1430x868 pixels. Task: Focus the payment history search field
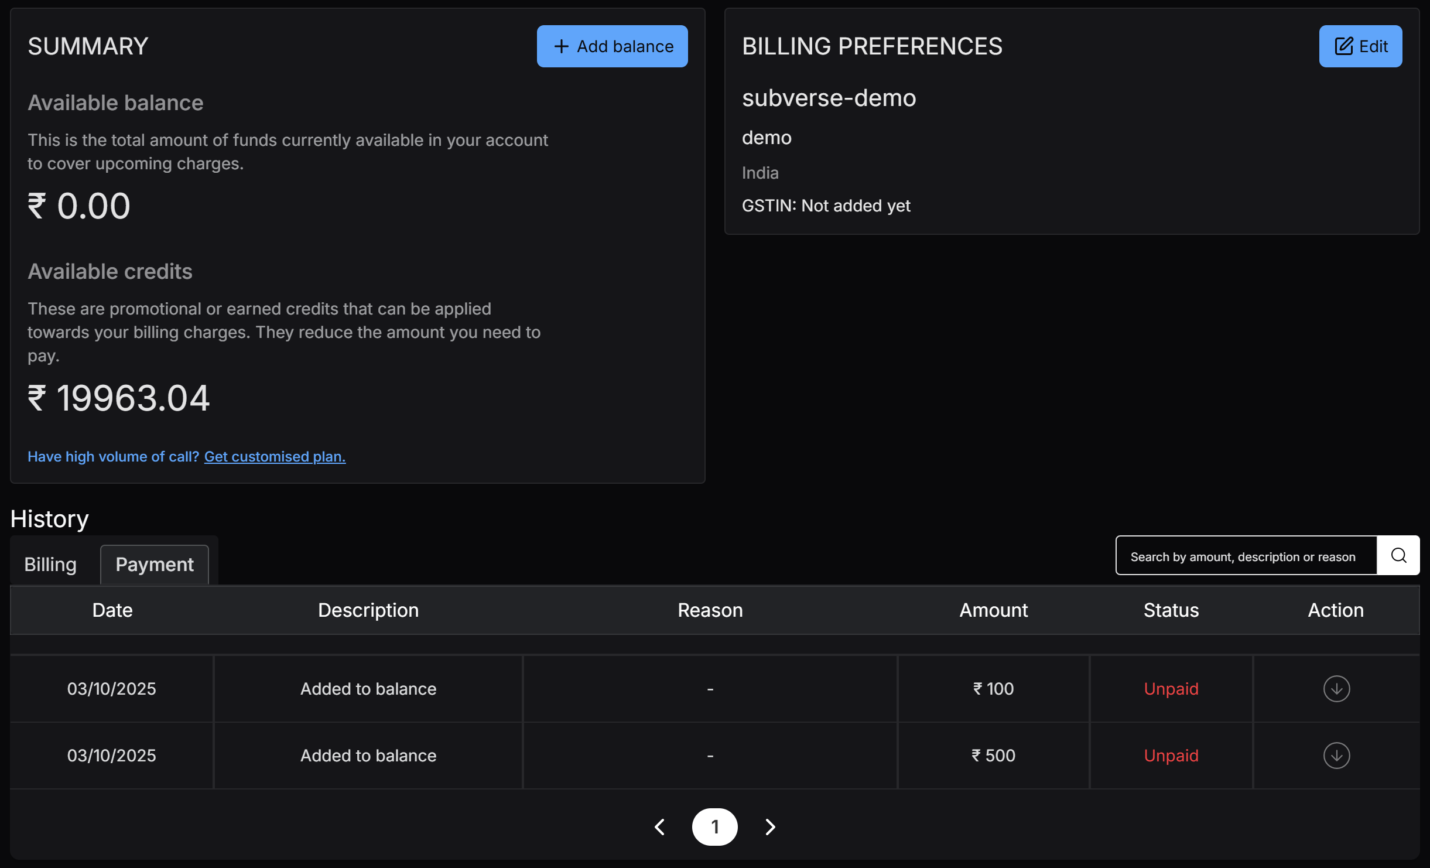[1246, 556]
